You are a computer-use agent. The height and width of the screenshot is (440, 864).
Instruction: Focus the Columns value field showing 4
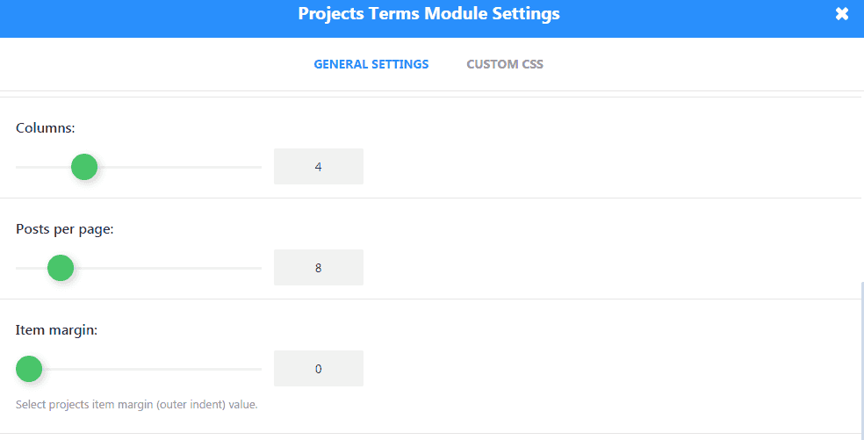pos(318,167)
